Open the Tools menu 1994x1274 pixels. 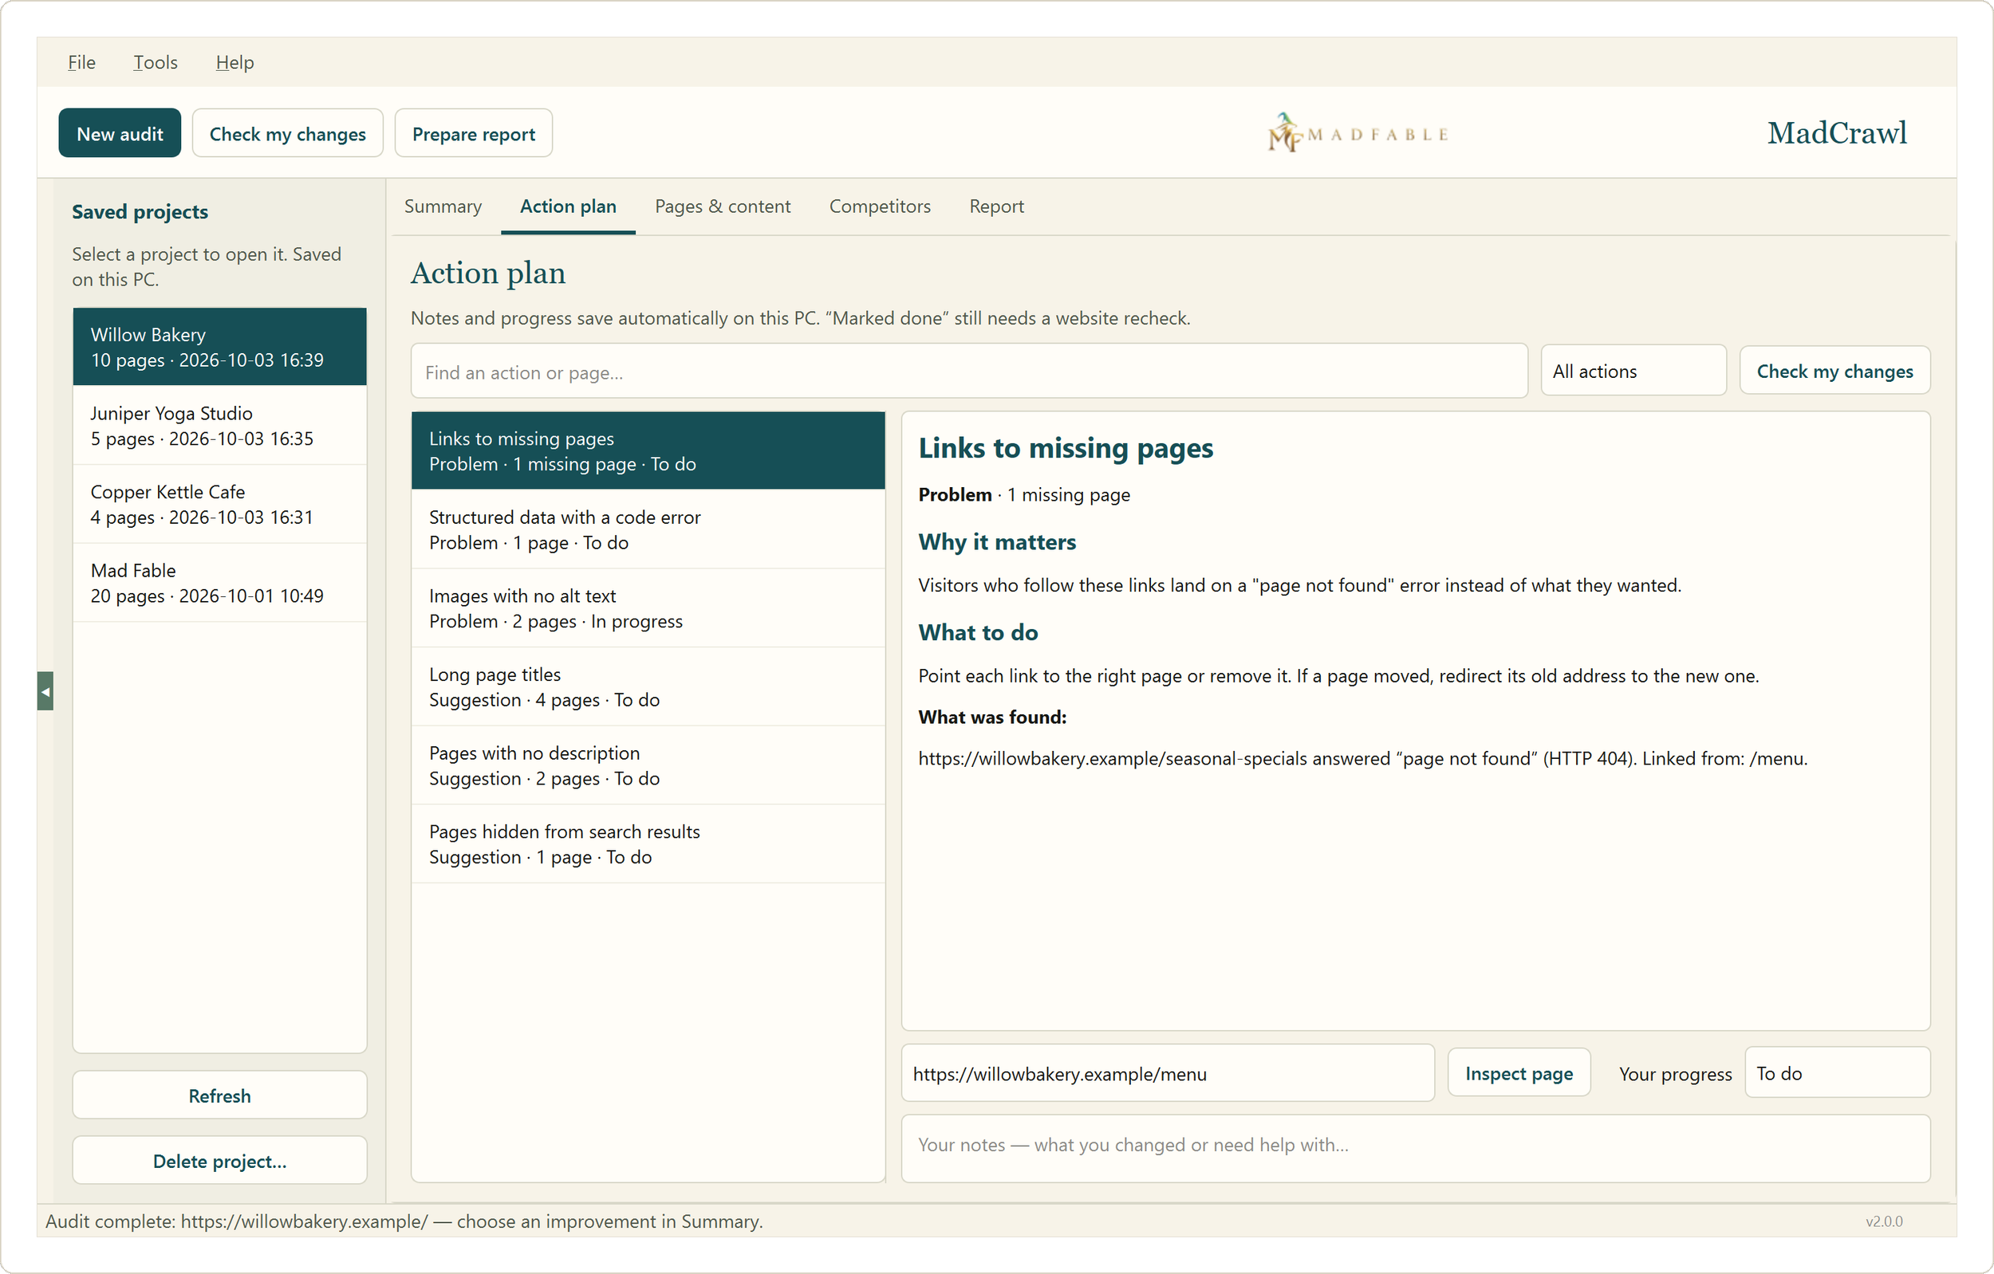156,62
